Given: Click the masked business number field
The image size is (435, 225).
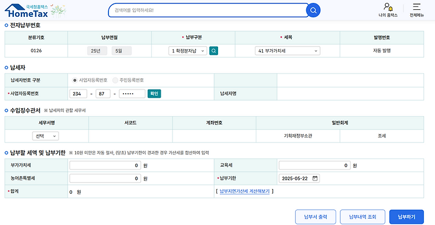Looking at the screenshot, I should coord(132,94).
